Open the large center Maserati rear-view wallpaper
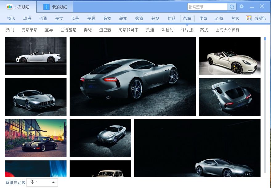The width and height of the screenshot is (271, 188). (133, 77)
